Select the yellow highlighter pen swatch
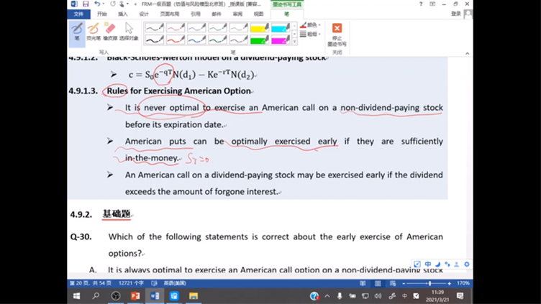Screen dimensions: 541x304 coord(259,27)
